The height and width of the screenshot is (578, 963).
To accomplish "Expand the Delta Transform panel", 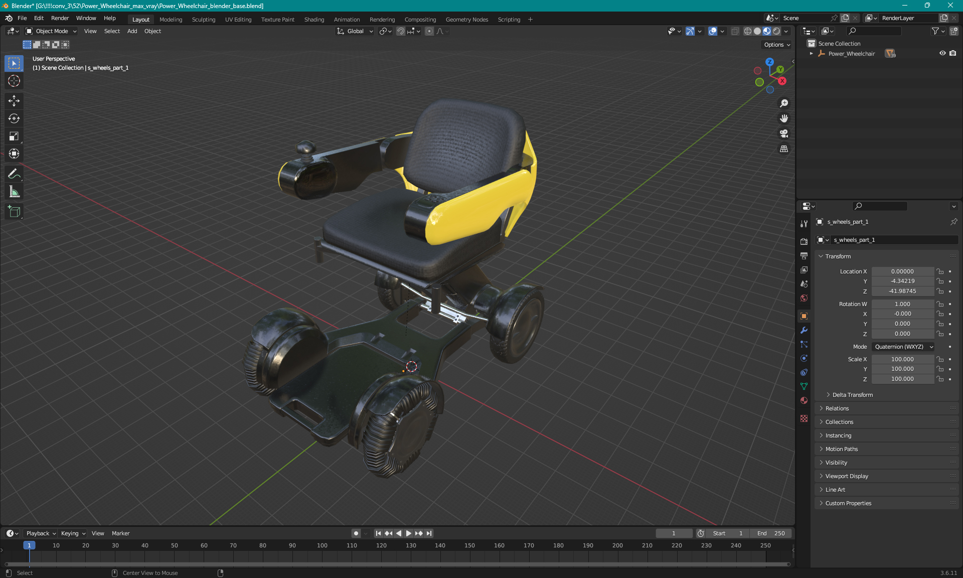I will (853, 395).
